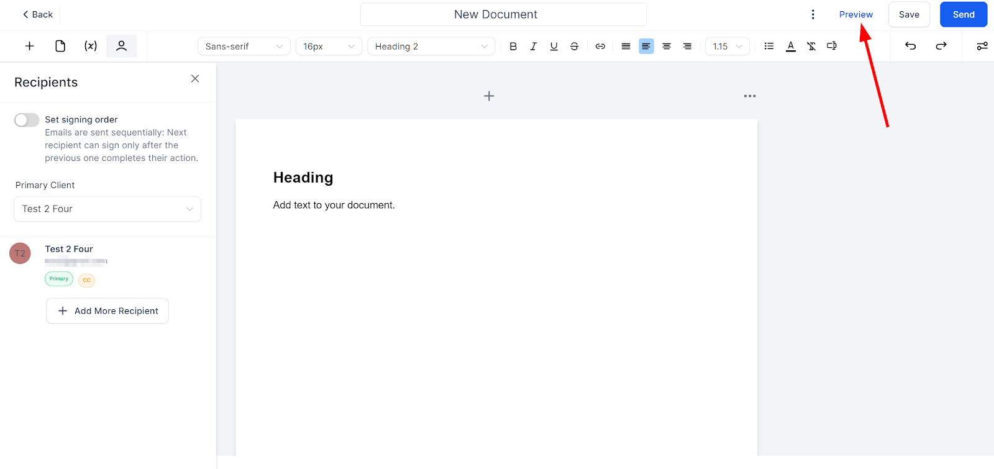This screenshot has height=469, width=994.
Task: Open page options ellipsis above document
Action: pyautogui.click(x=750, y=96)
